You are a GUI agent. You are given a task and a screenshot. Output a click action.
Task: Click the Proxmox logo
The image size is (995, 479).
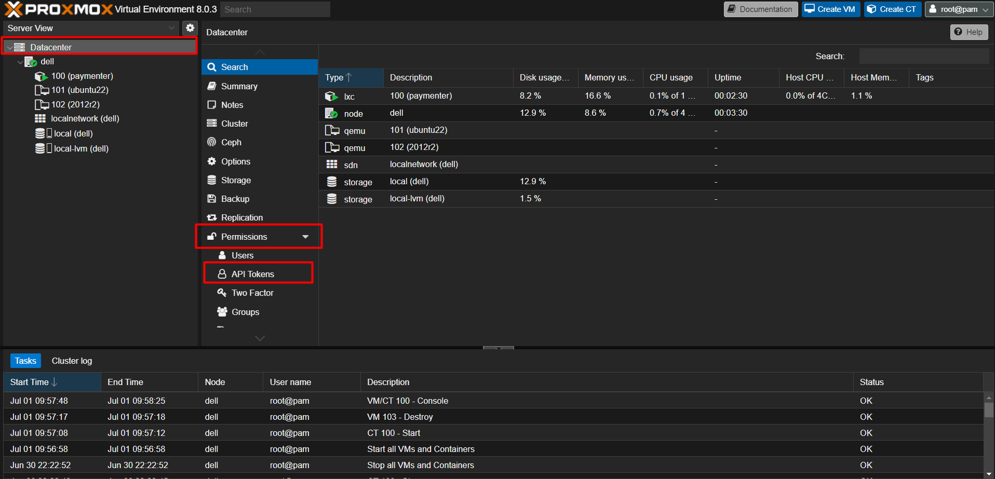pyautogui.click(x=59, y=9)
